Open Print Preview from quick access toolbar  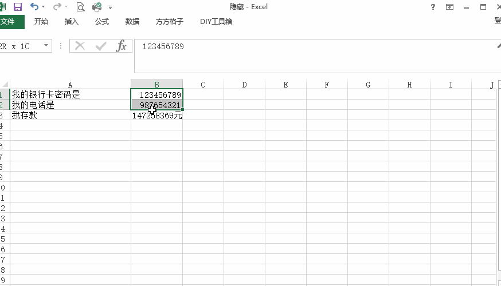[x=80, y=7]
